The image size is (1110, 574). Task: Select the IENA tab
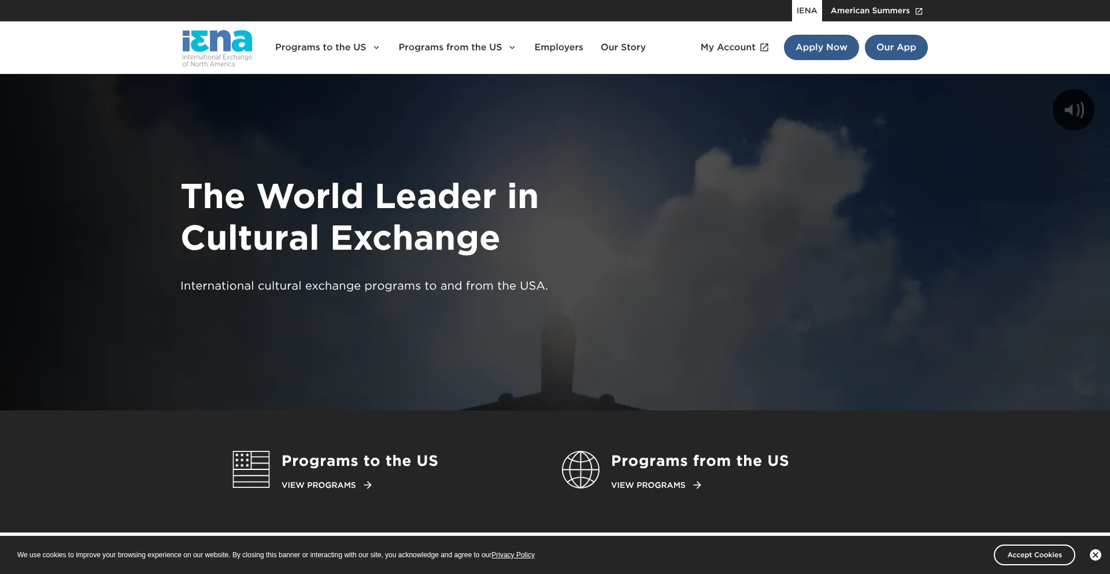(806, 10)
